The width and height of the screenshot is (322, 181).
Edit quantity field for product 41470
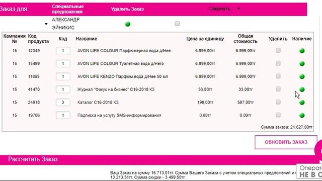[63, 89]
